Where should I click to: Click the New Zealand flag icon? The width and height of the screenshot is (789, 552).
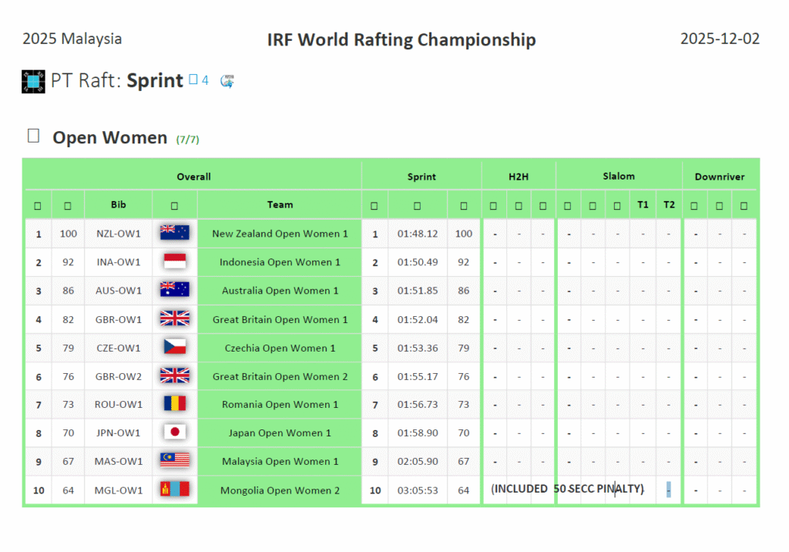(174, 234)
